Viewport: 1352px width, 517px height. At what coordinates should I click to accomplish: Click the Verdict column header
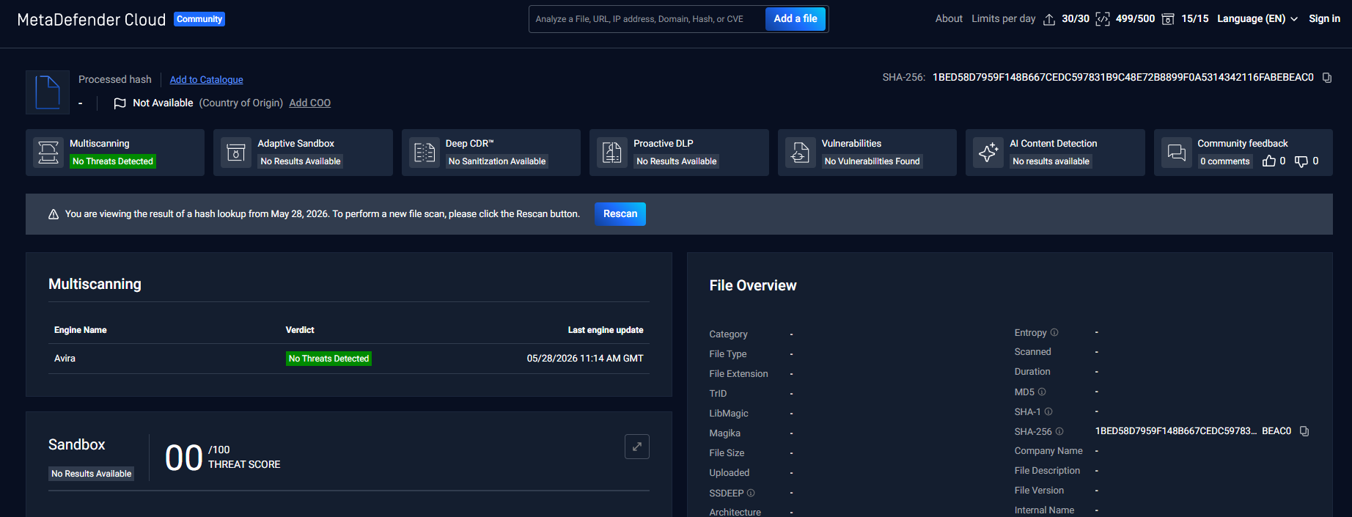300,330
